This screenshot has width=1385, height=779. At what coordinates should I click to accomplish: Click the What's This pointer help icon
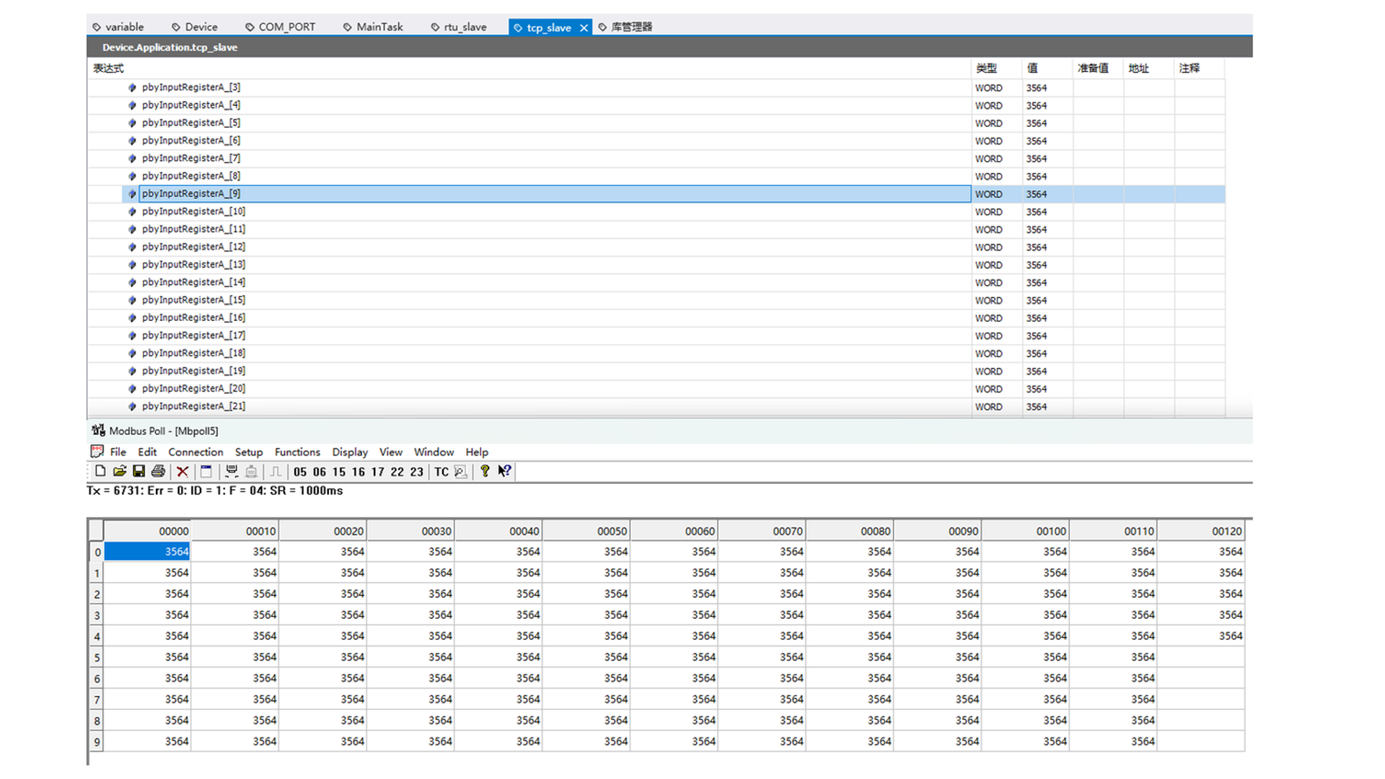504,471
